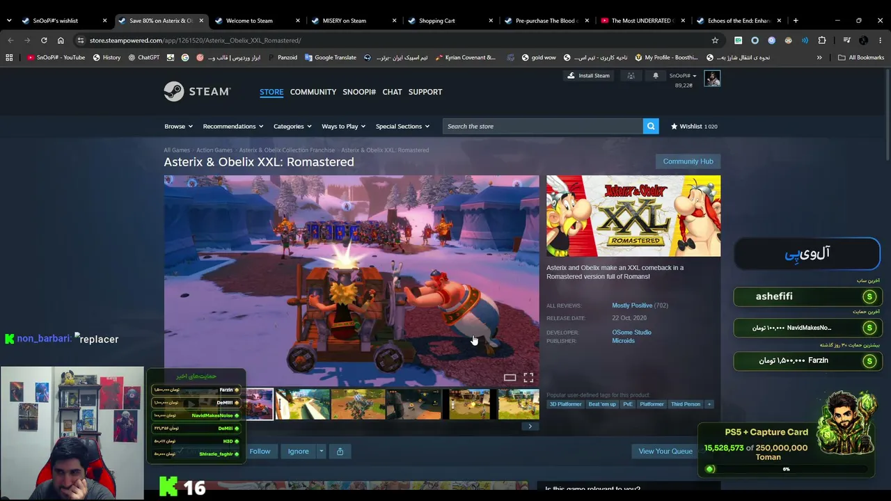Go to CHAT in Steam header

[x=392, y=92]
